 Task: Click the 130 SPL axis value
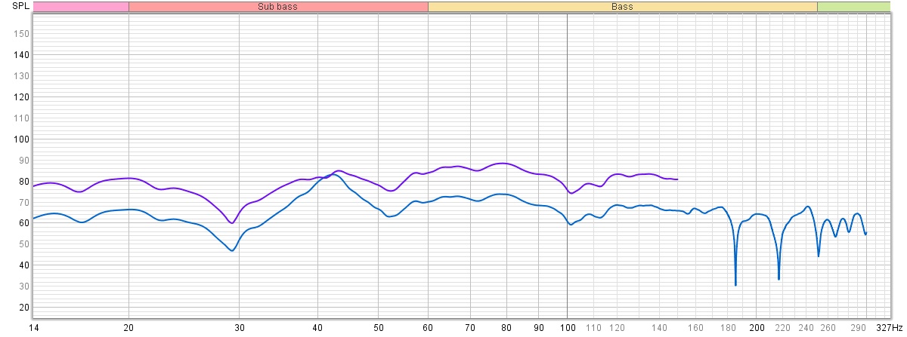[21, 76]
